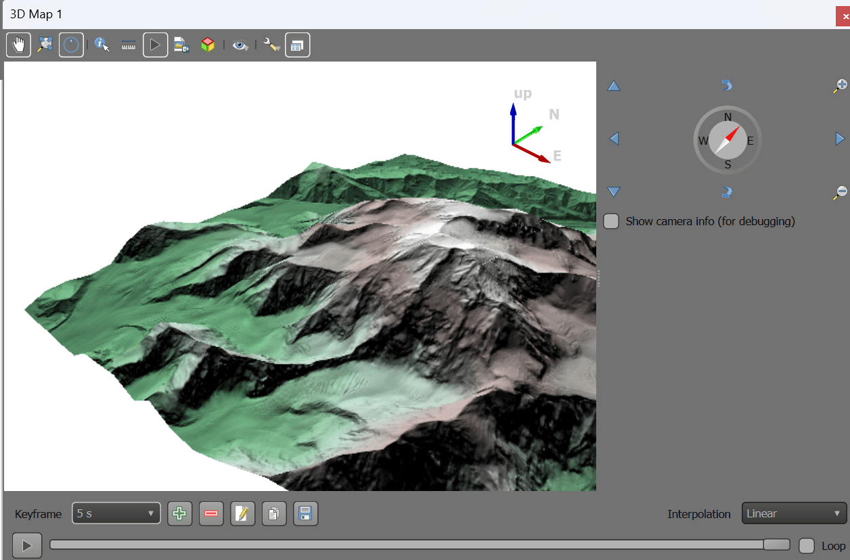Click Save as Image icon
This screenshot has width=850, height=560.
[x=181, y=45]
